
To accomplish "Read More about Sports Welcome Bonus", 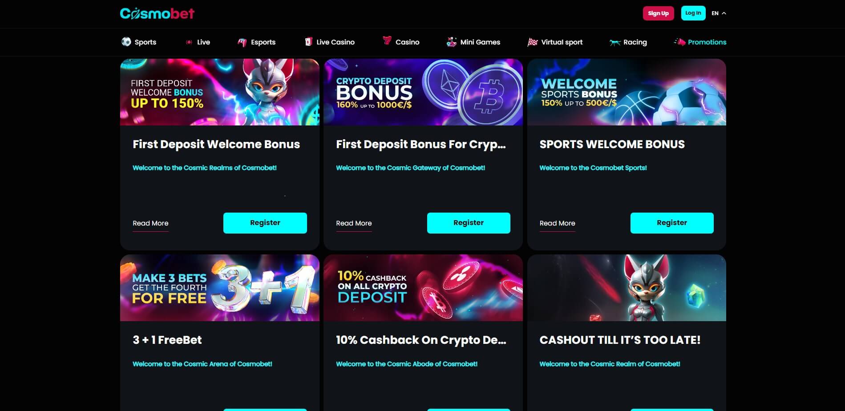I will [x=557, y=223].
